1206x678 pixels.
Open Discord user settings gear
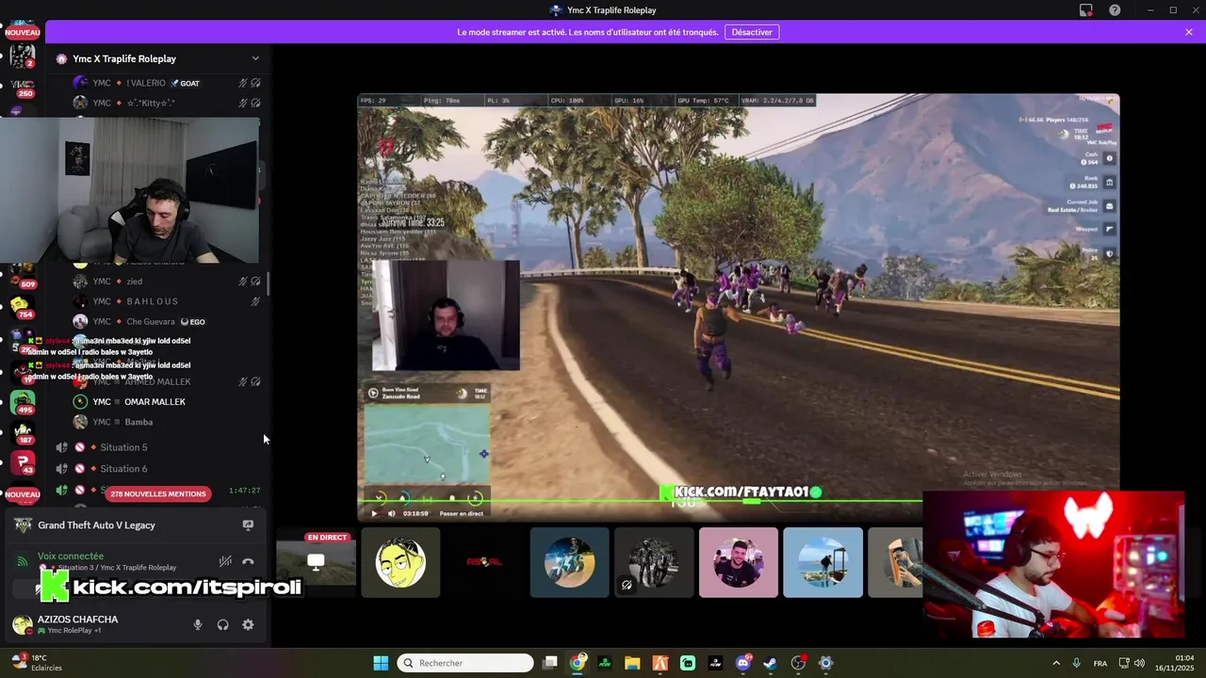pyautogui.click(x=248, y=624)
